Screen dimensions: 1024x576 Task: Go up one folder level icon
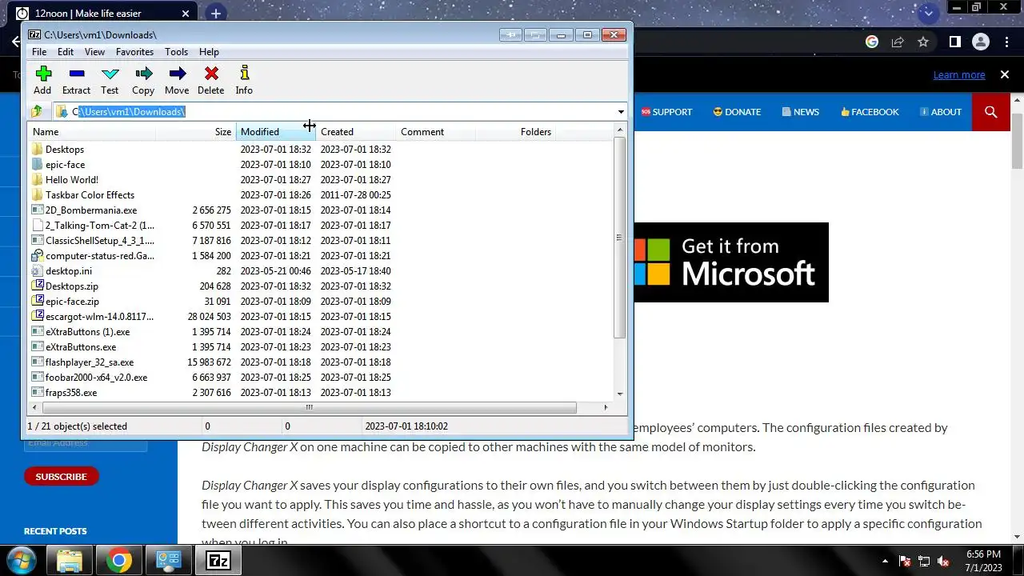click(x=37, y=112)
